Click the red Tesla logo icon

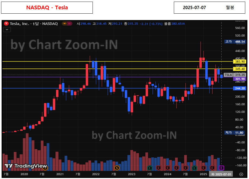click(x=6, y=24)
